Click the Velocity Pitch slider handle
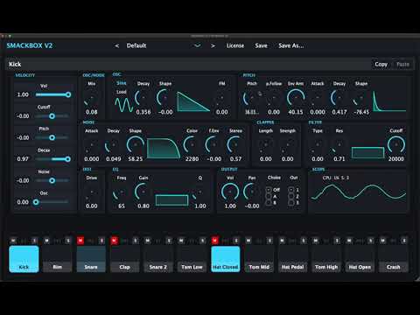The height and width of the screenshot is (315, 420). coord(52,137)
